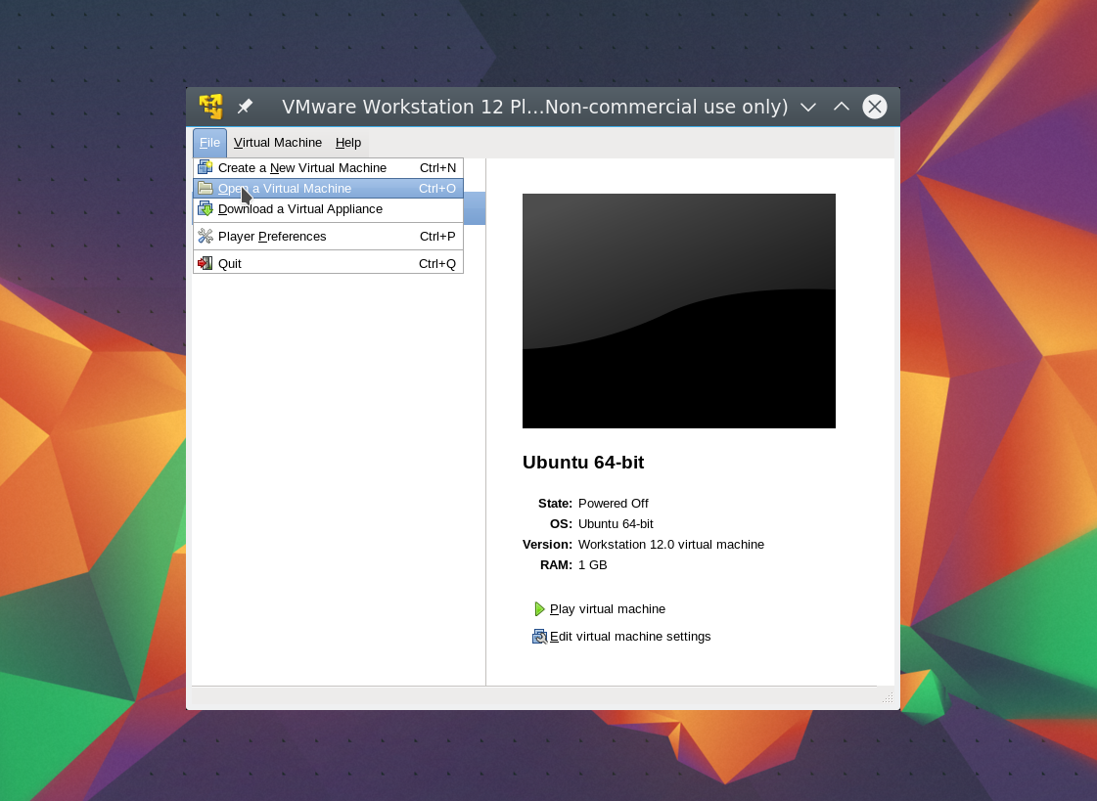Click the Player Preferences tools icon
This screenshot has width=1097, height=801.
(205, 236)
